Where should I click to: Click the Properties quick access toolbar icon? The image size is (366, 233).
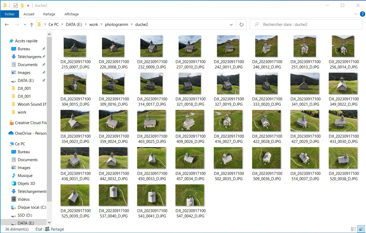click(x=16, y=5)
